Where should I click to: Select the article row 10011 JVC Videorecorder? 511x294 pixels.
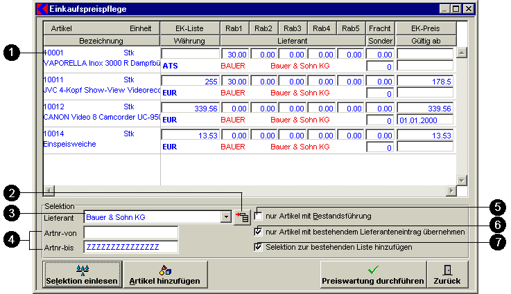[101, 85]
